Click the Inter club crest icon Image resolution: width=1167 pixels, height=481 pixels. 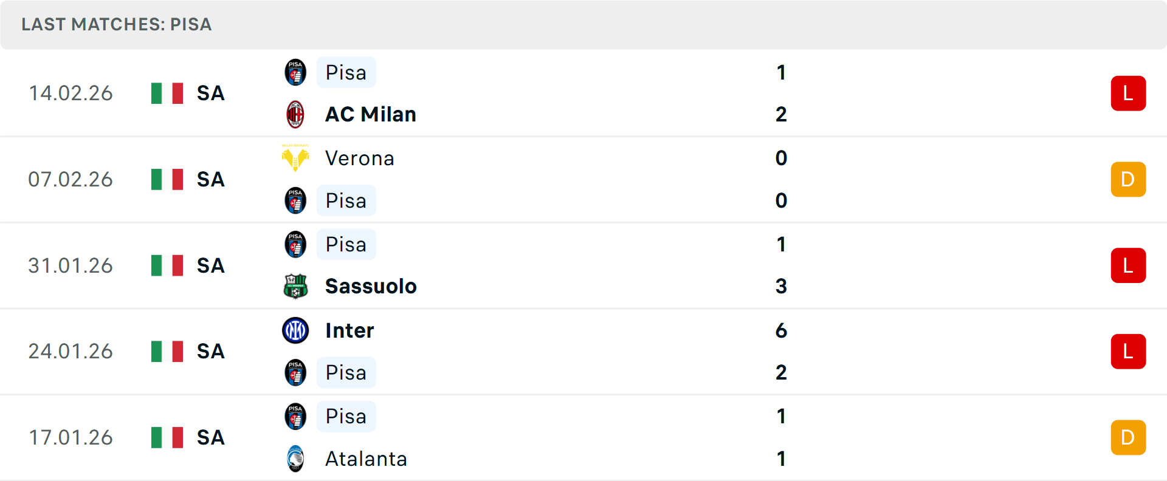[x=295, y=330]
